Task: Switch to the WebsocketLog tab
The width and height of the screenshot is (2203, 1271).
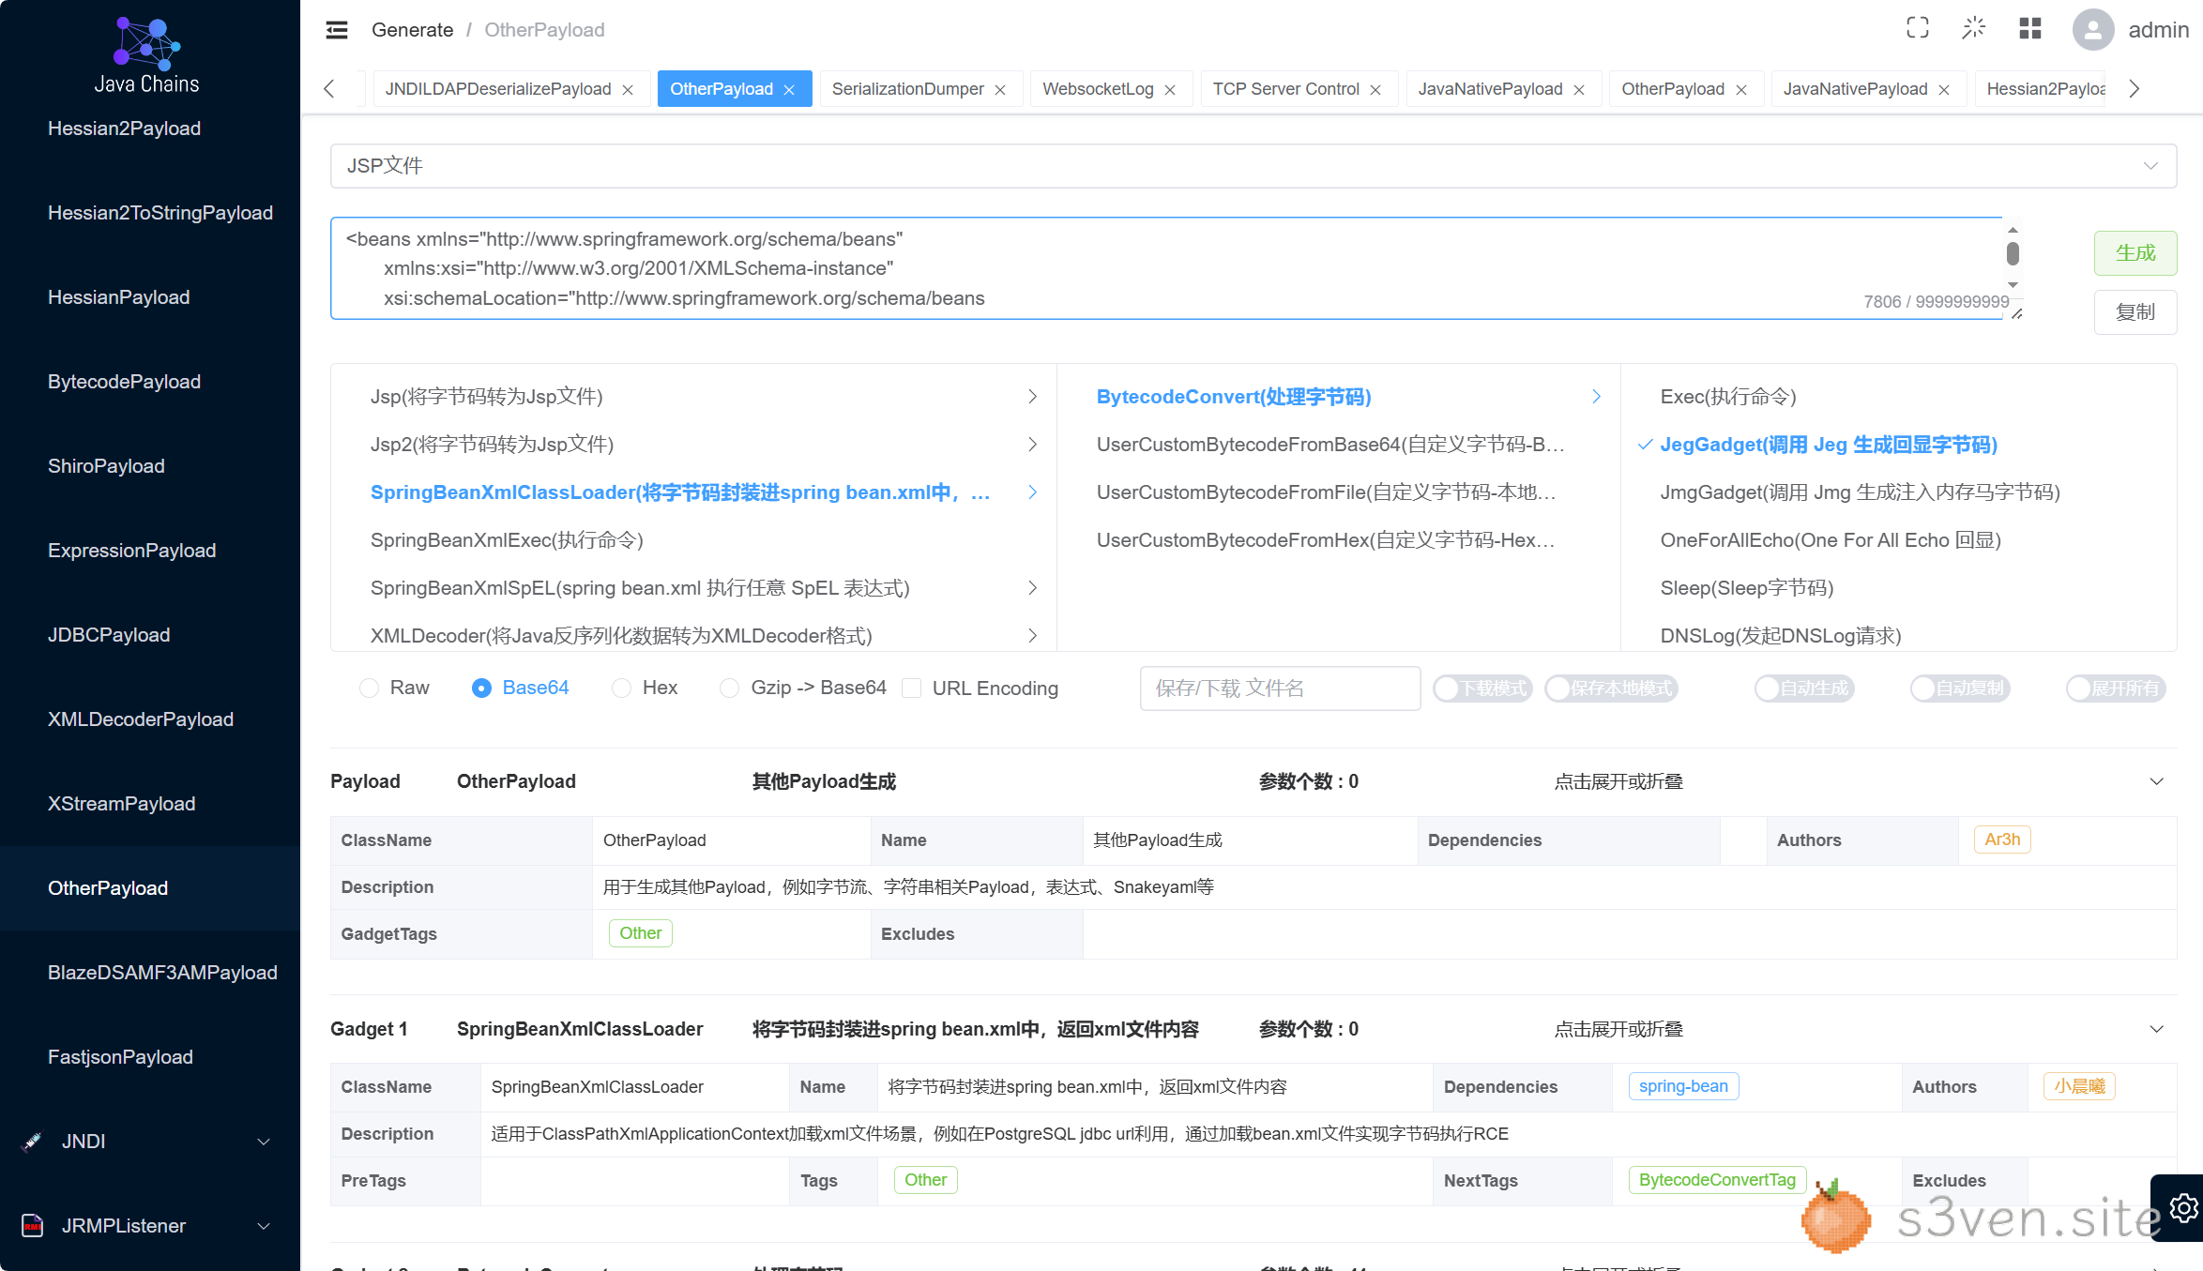Action: point(1098,89)
